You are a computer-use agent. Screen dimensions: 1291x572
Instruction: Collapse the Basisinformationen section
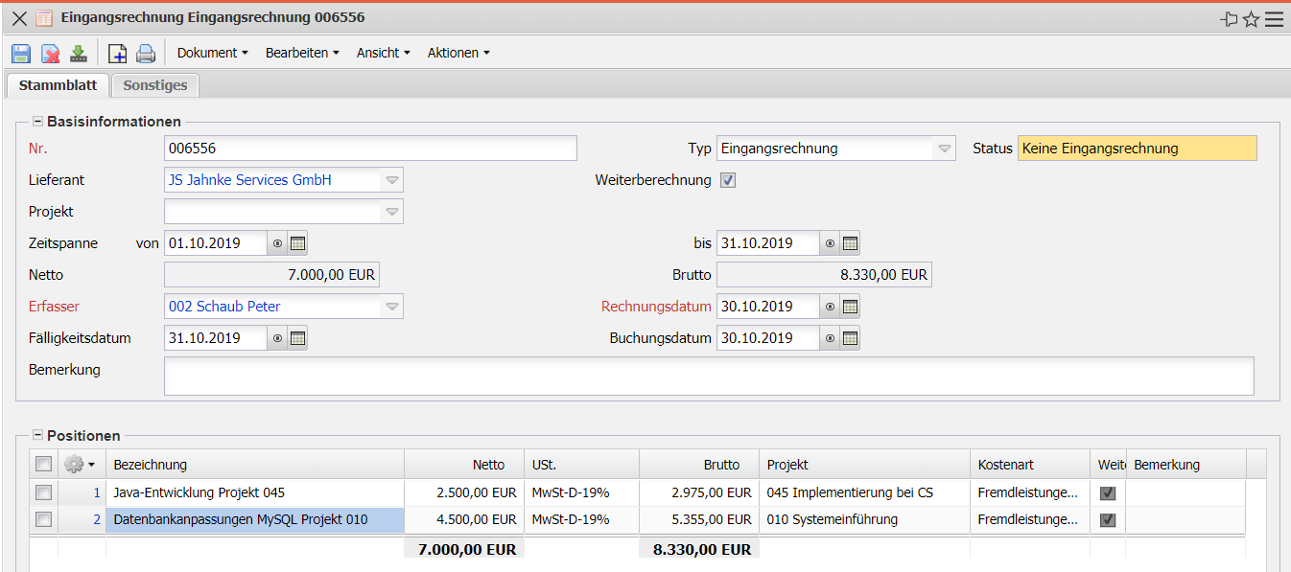coord(38,122)
